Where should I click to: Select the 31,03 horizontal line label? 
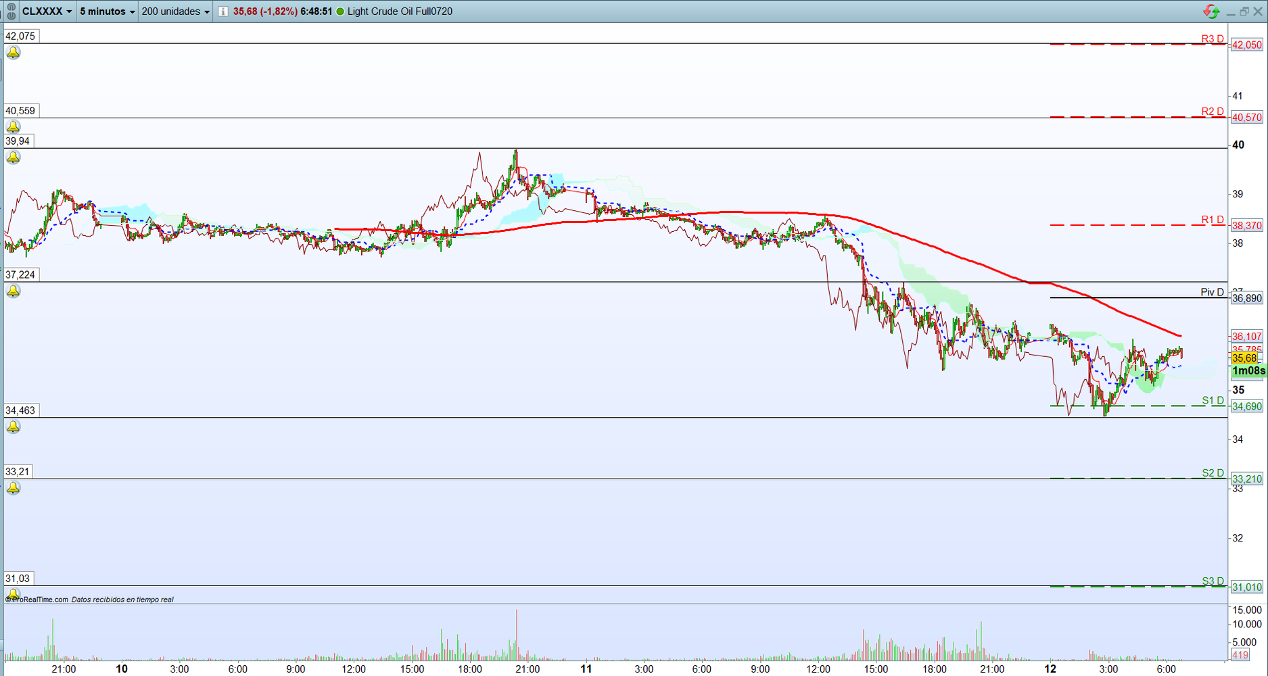coord(18,579)
